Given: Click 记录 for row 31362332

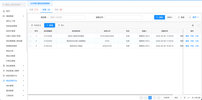Looking at the screenshot, I should tap(197, 46).
